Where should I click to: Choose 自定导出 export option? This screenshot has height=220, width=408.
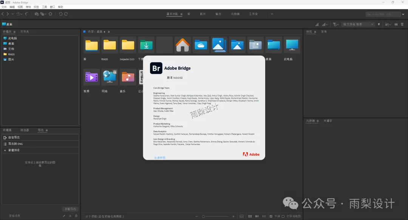click(40, 137)
